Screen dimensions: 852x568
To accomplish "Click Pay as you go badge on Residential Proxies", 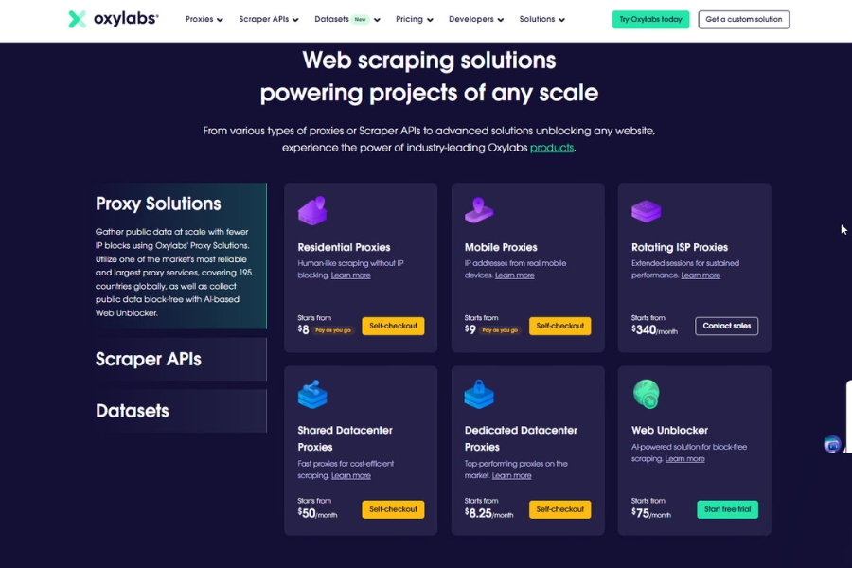I will tap(332, 330).
